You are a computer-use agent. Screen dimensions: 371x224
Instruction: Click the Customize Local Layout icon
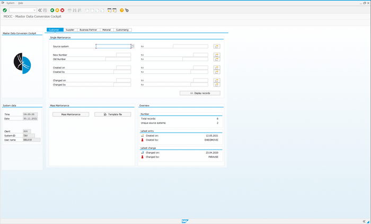pyautogui.click(x=127, y=10)
